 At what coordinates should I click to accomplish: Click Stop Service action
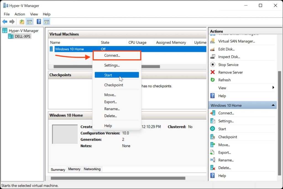228,65
